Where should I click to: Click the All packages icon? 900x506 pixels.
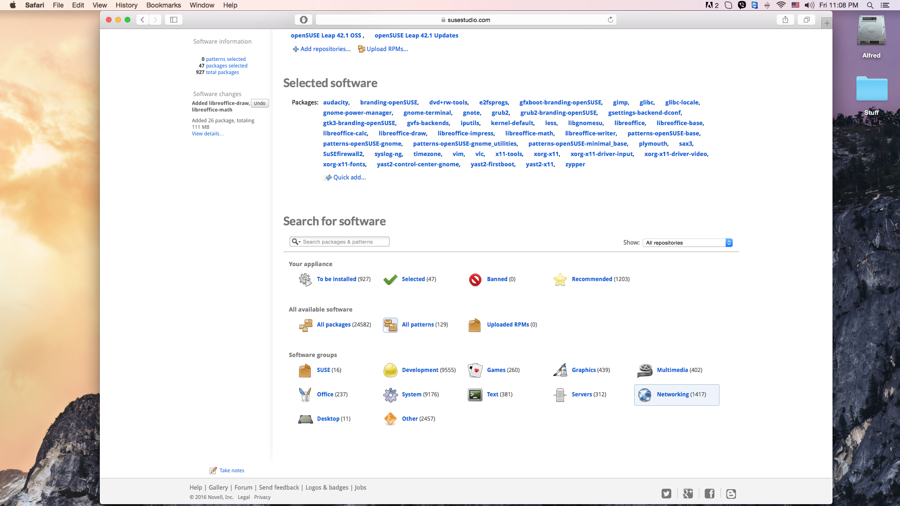tap(306, 324)
